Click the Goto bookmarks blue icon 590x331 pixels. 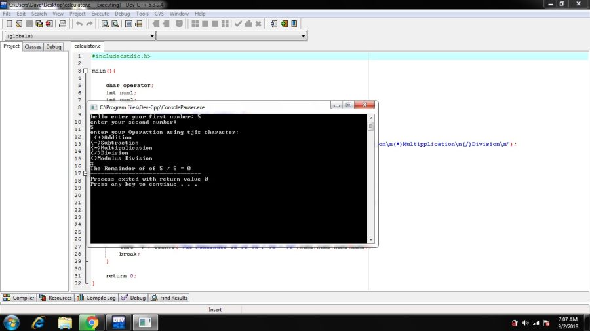pos(294,24)
